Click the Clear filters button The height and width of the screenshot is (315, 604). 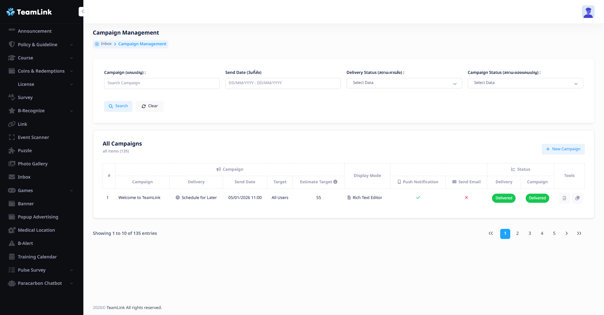150,106
